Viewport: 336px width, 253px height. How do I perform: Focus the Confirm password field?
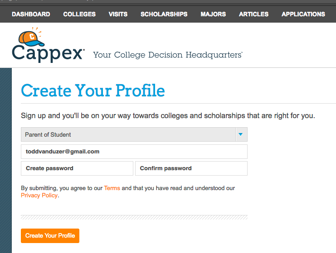(191, 168)
